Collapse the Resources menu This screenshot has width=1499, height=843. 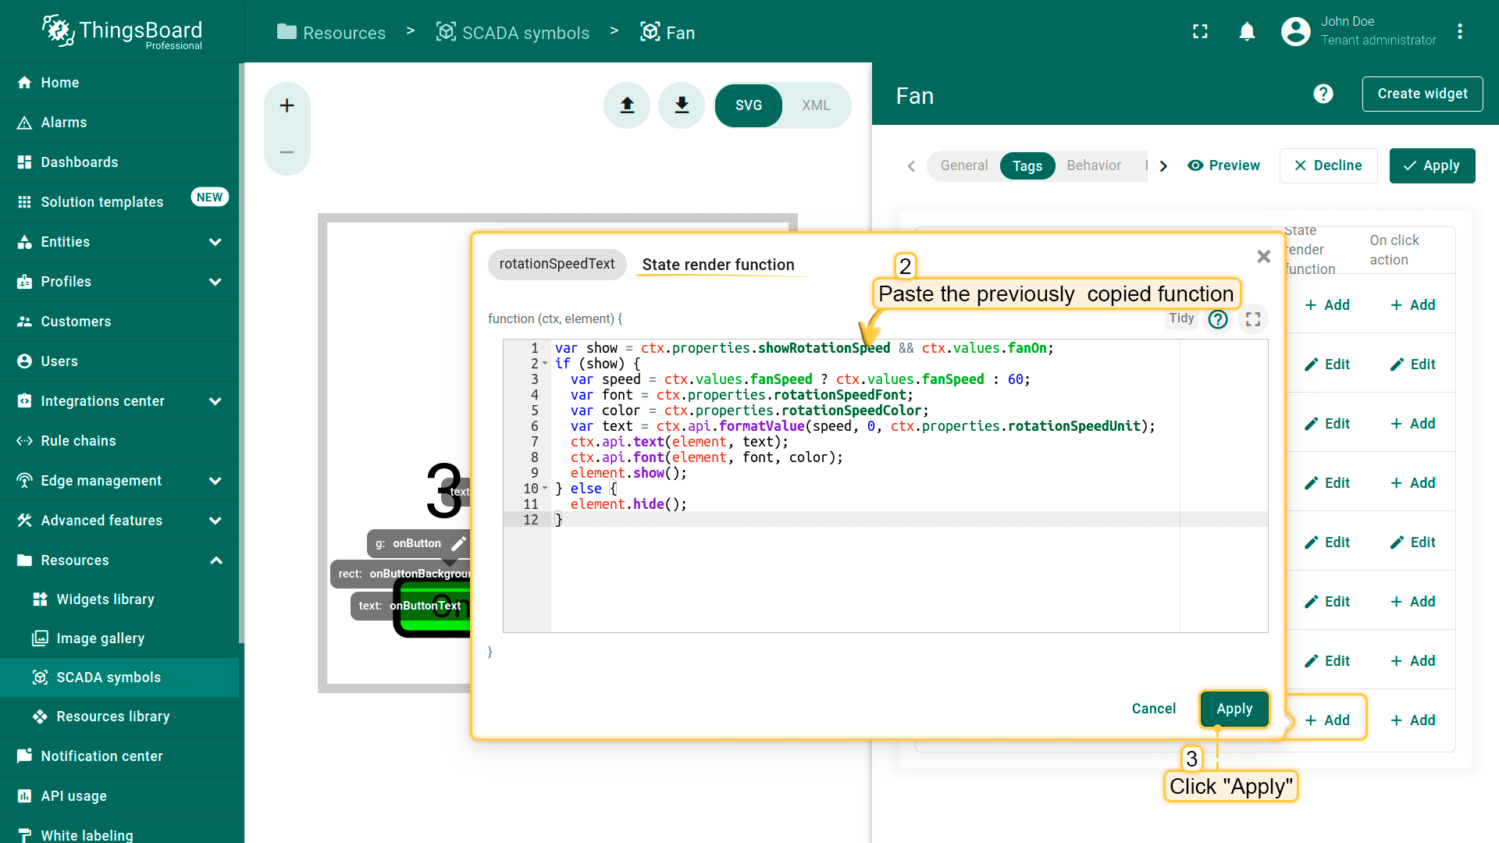tap(215, 560)
